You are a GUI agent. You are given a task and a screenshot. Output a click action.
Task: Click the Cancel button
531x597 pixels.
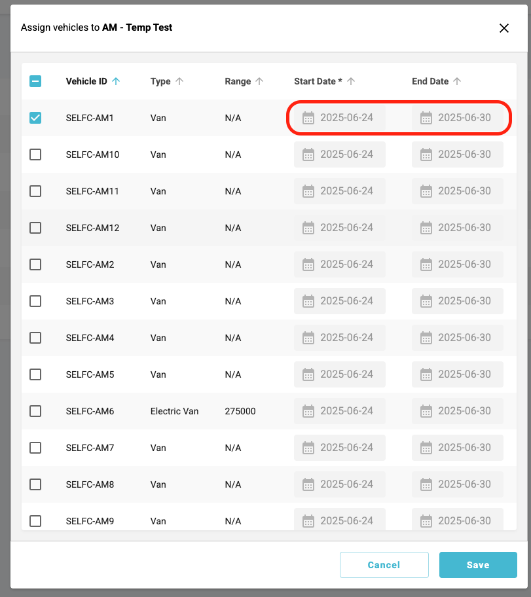(x=384, y=565)
